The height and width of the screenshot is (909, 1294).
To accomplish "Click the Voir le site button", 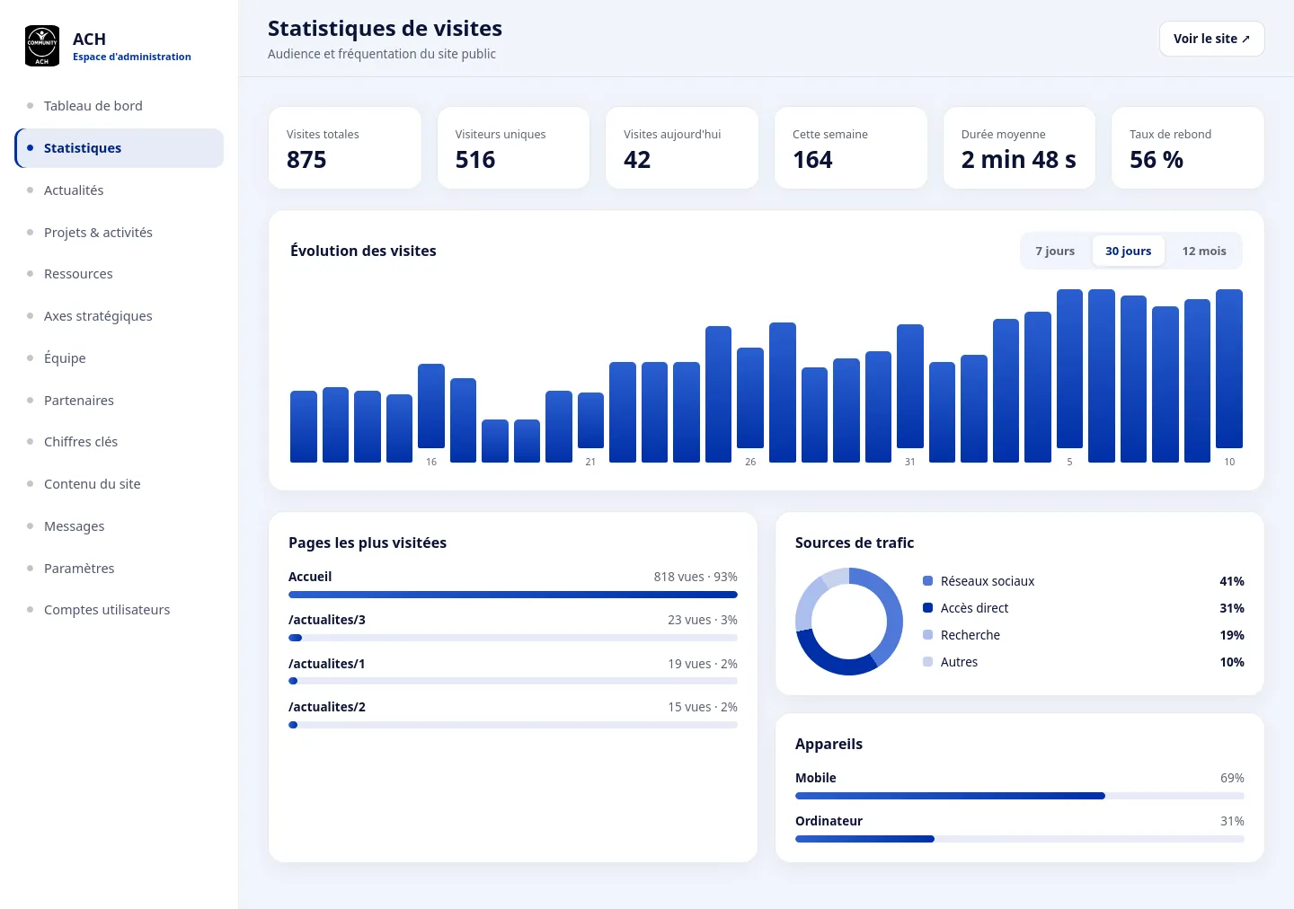I will point(1211,39).
